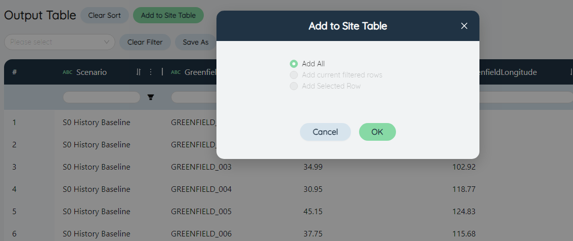Sort the GreenfieldLongitude column
This screenshot has width=573, height=241.
tap(571, 72)
